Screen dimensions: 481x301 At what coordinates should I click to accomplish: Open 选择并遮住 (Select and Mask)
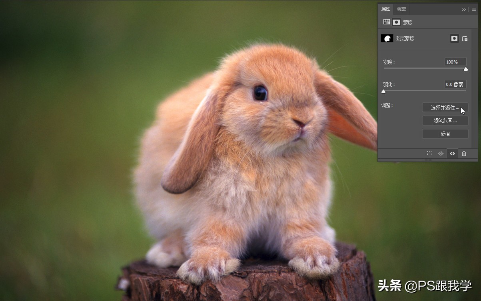tap(445, 108)
